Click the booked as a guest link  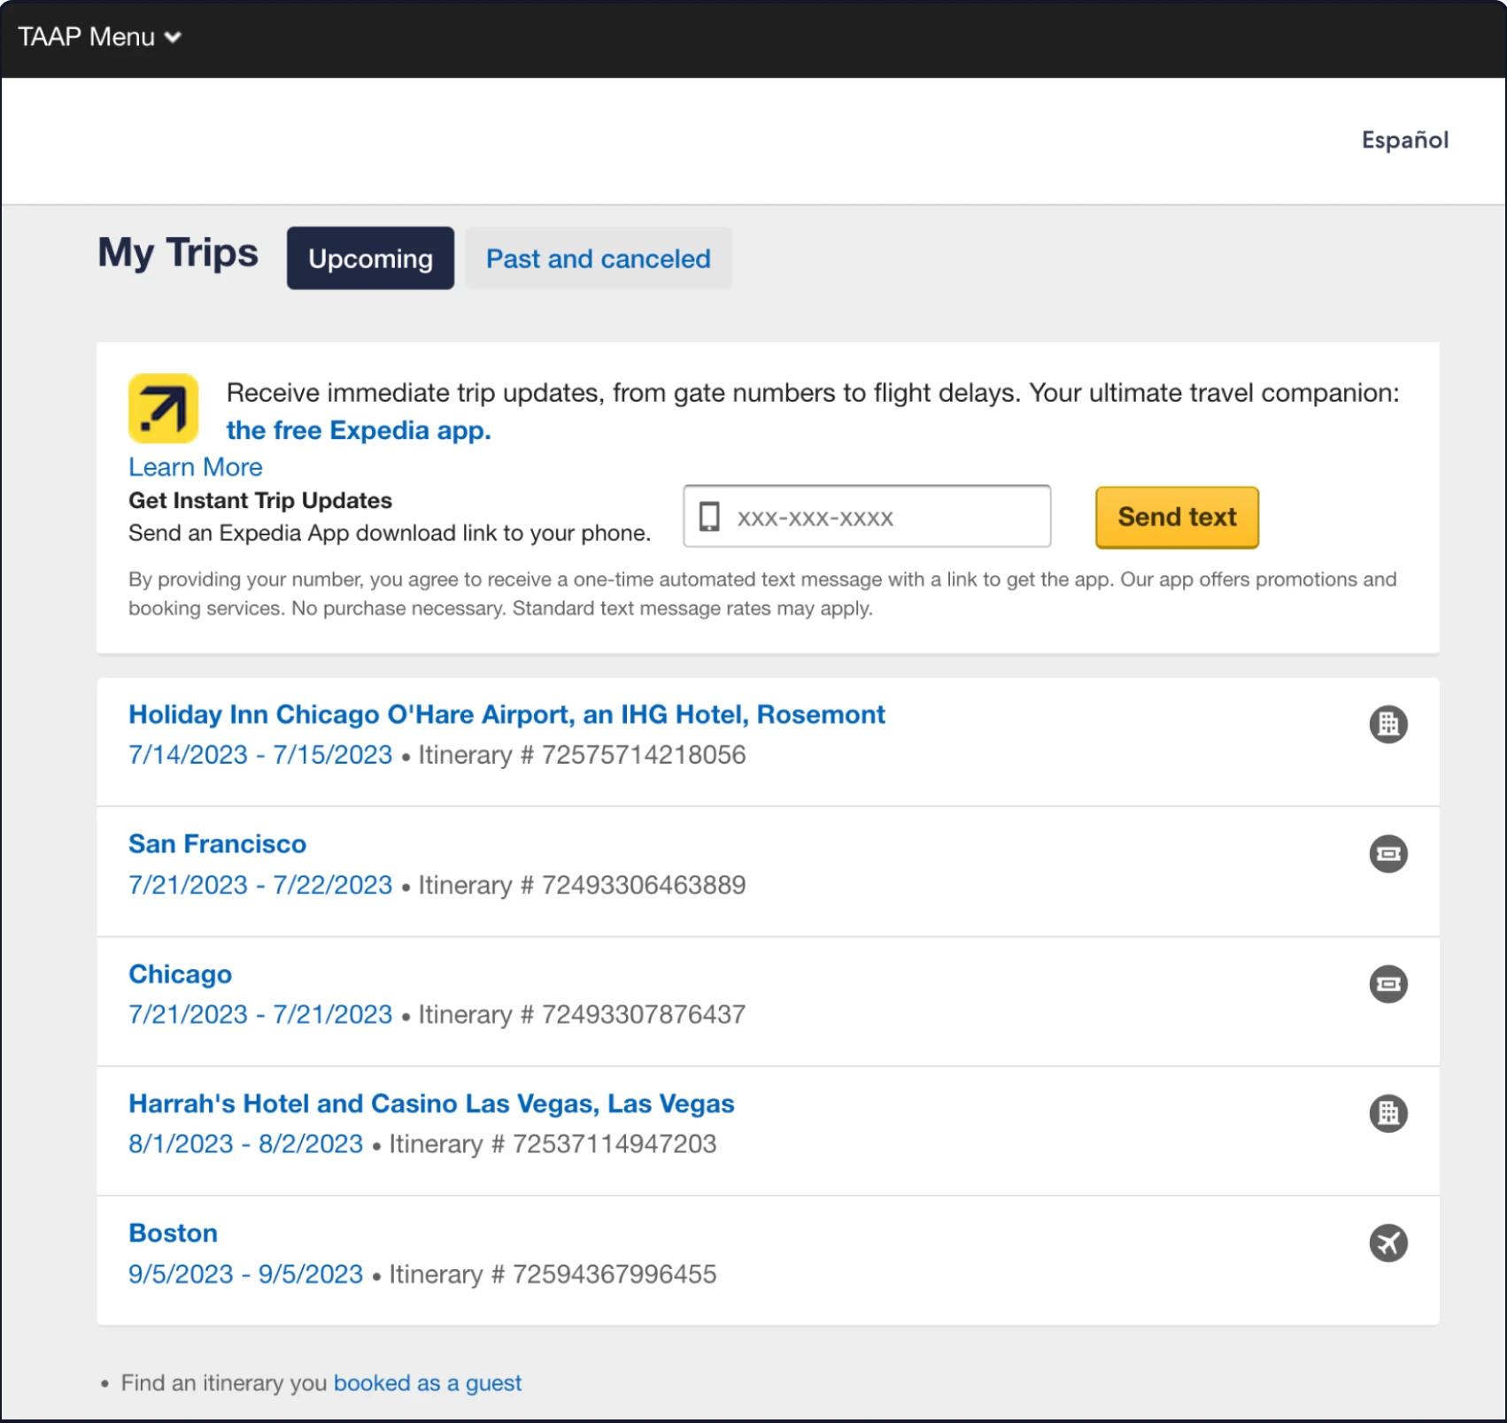point(428,1383)
